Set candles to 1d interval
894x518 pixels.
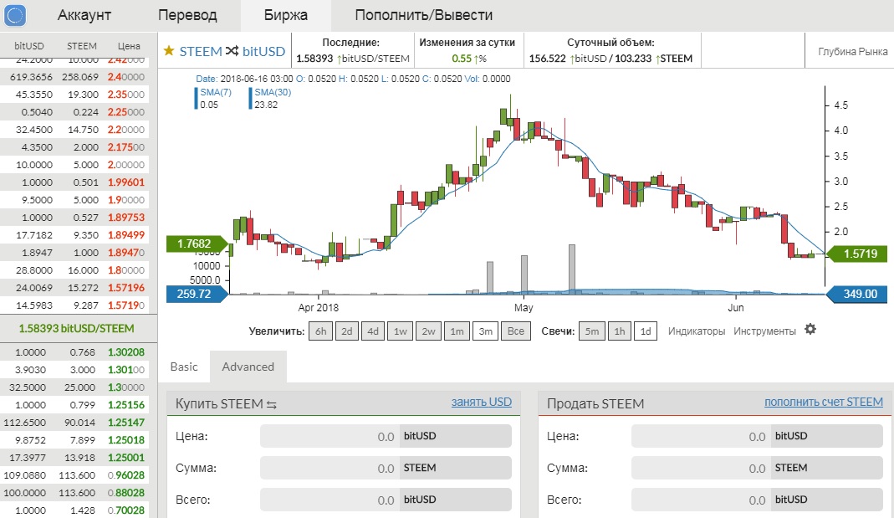click(646, 331)
